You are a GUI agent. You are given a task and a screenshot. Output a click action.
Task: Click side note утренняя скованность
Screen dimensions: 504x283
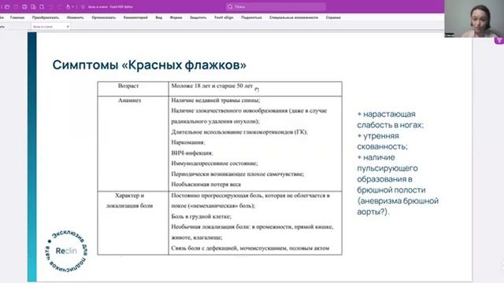[x=382, y=141]
